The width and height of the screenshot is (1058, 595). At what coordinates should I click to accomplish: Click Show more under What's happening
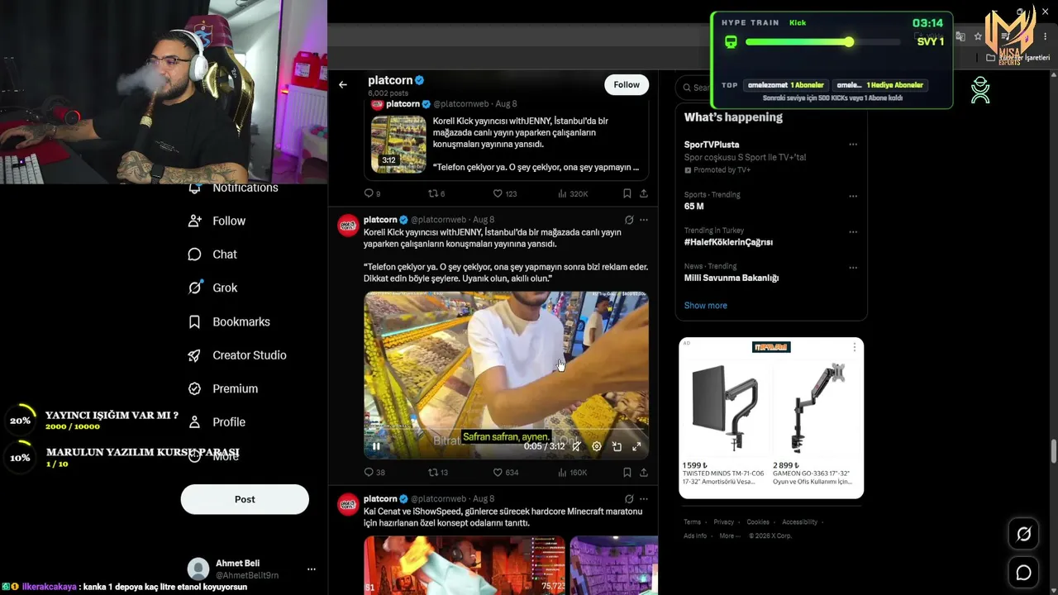coord(706,306)
